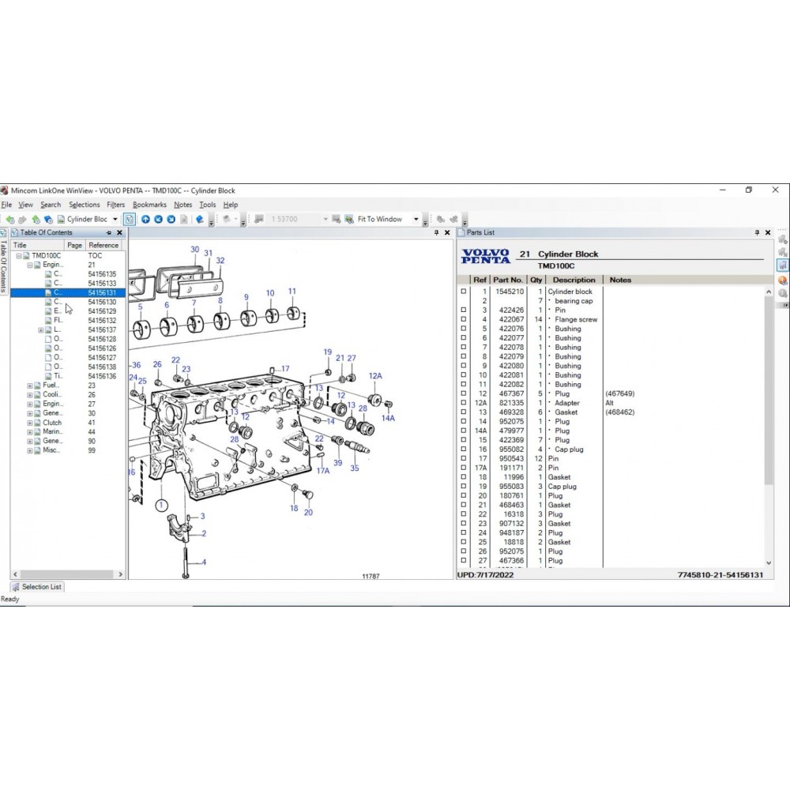This screenshot has width=790, height=790.
Task: Close the Table Of Contents panel
Action: click(x=120, y=233)
